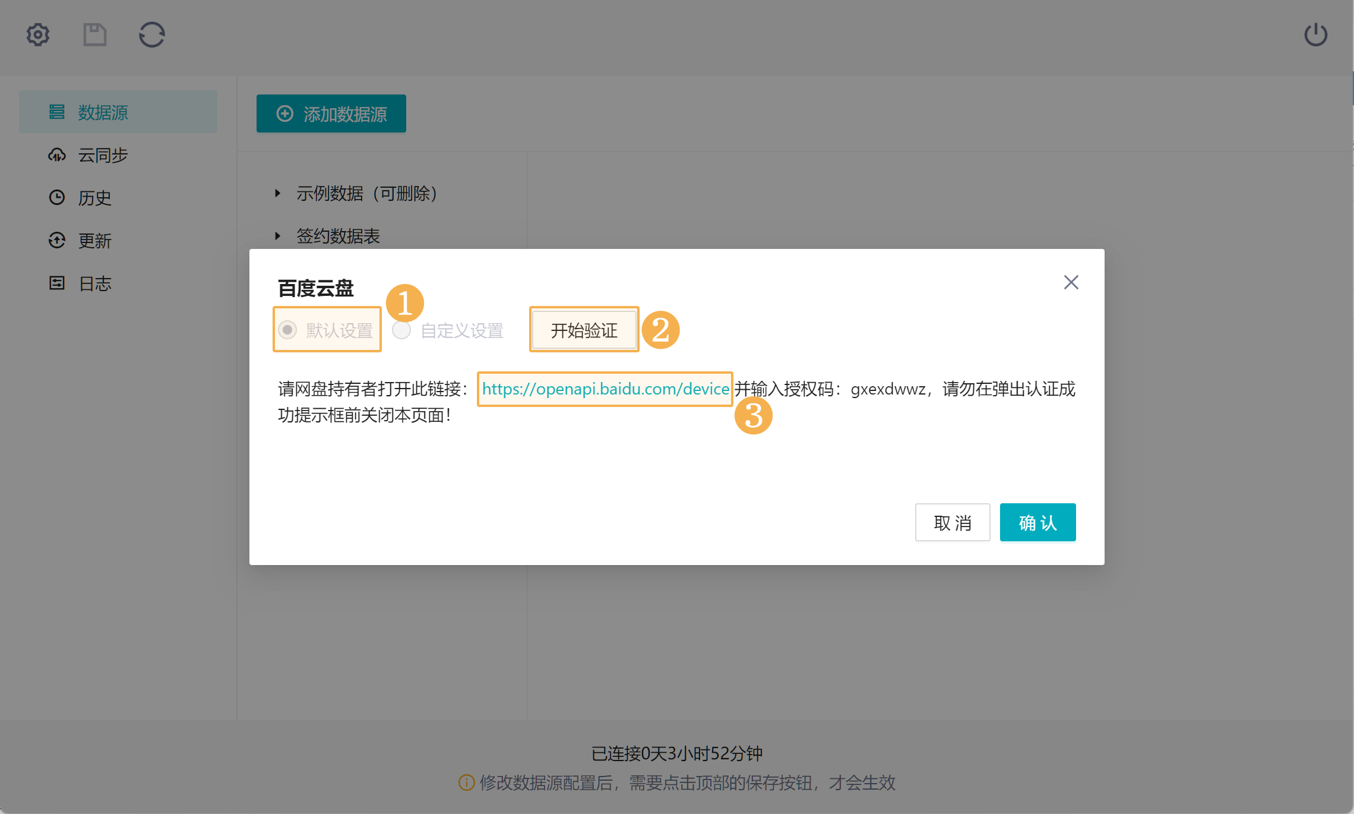Open settings gear icon in top toolbar
Viewport: 1354px width, 814px height.
[x=38, y=34]
